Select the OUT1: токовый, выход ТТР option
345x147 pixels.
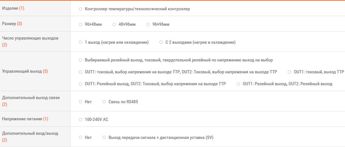[x=289, y=72]
